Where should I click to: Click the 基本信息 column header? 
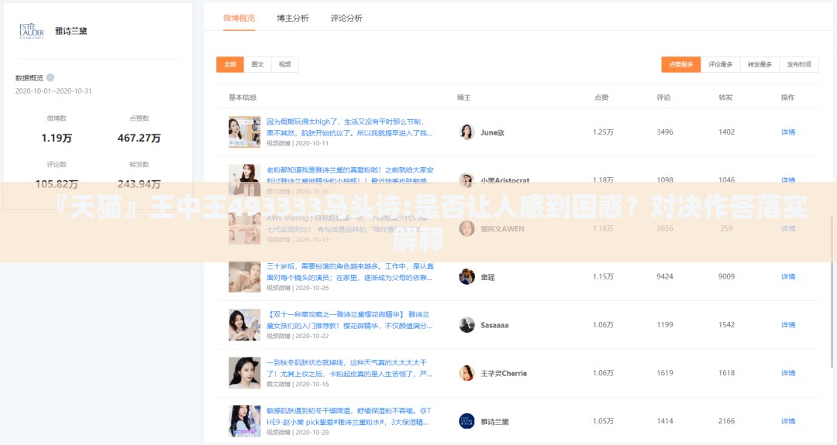(x=243, y=98)
